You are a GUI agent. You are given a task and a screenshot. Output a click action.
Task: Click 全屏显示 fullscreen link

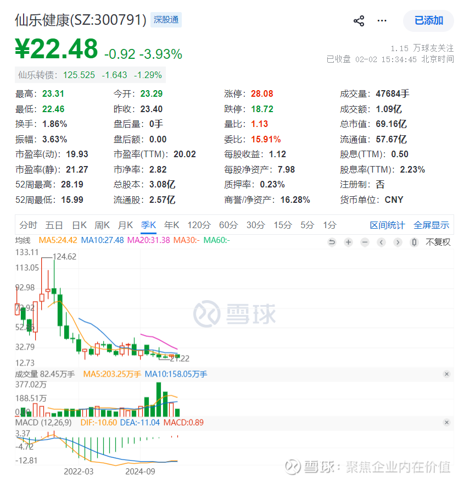pyautogui.click(x=431, y=225)
